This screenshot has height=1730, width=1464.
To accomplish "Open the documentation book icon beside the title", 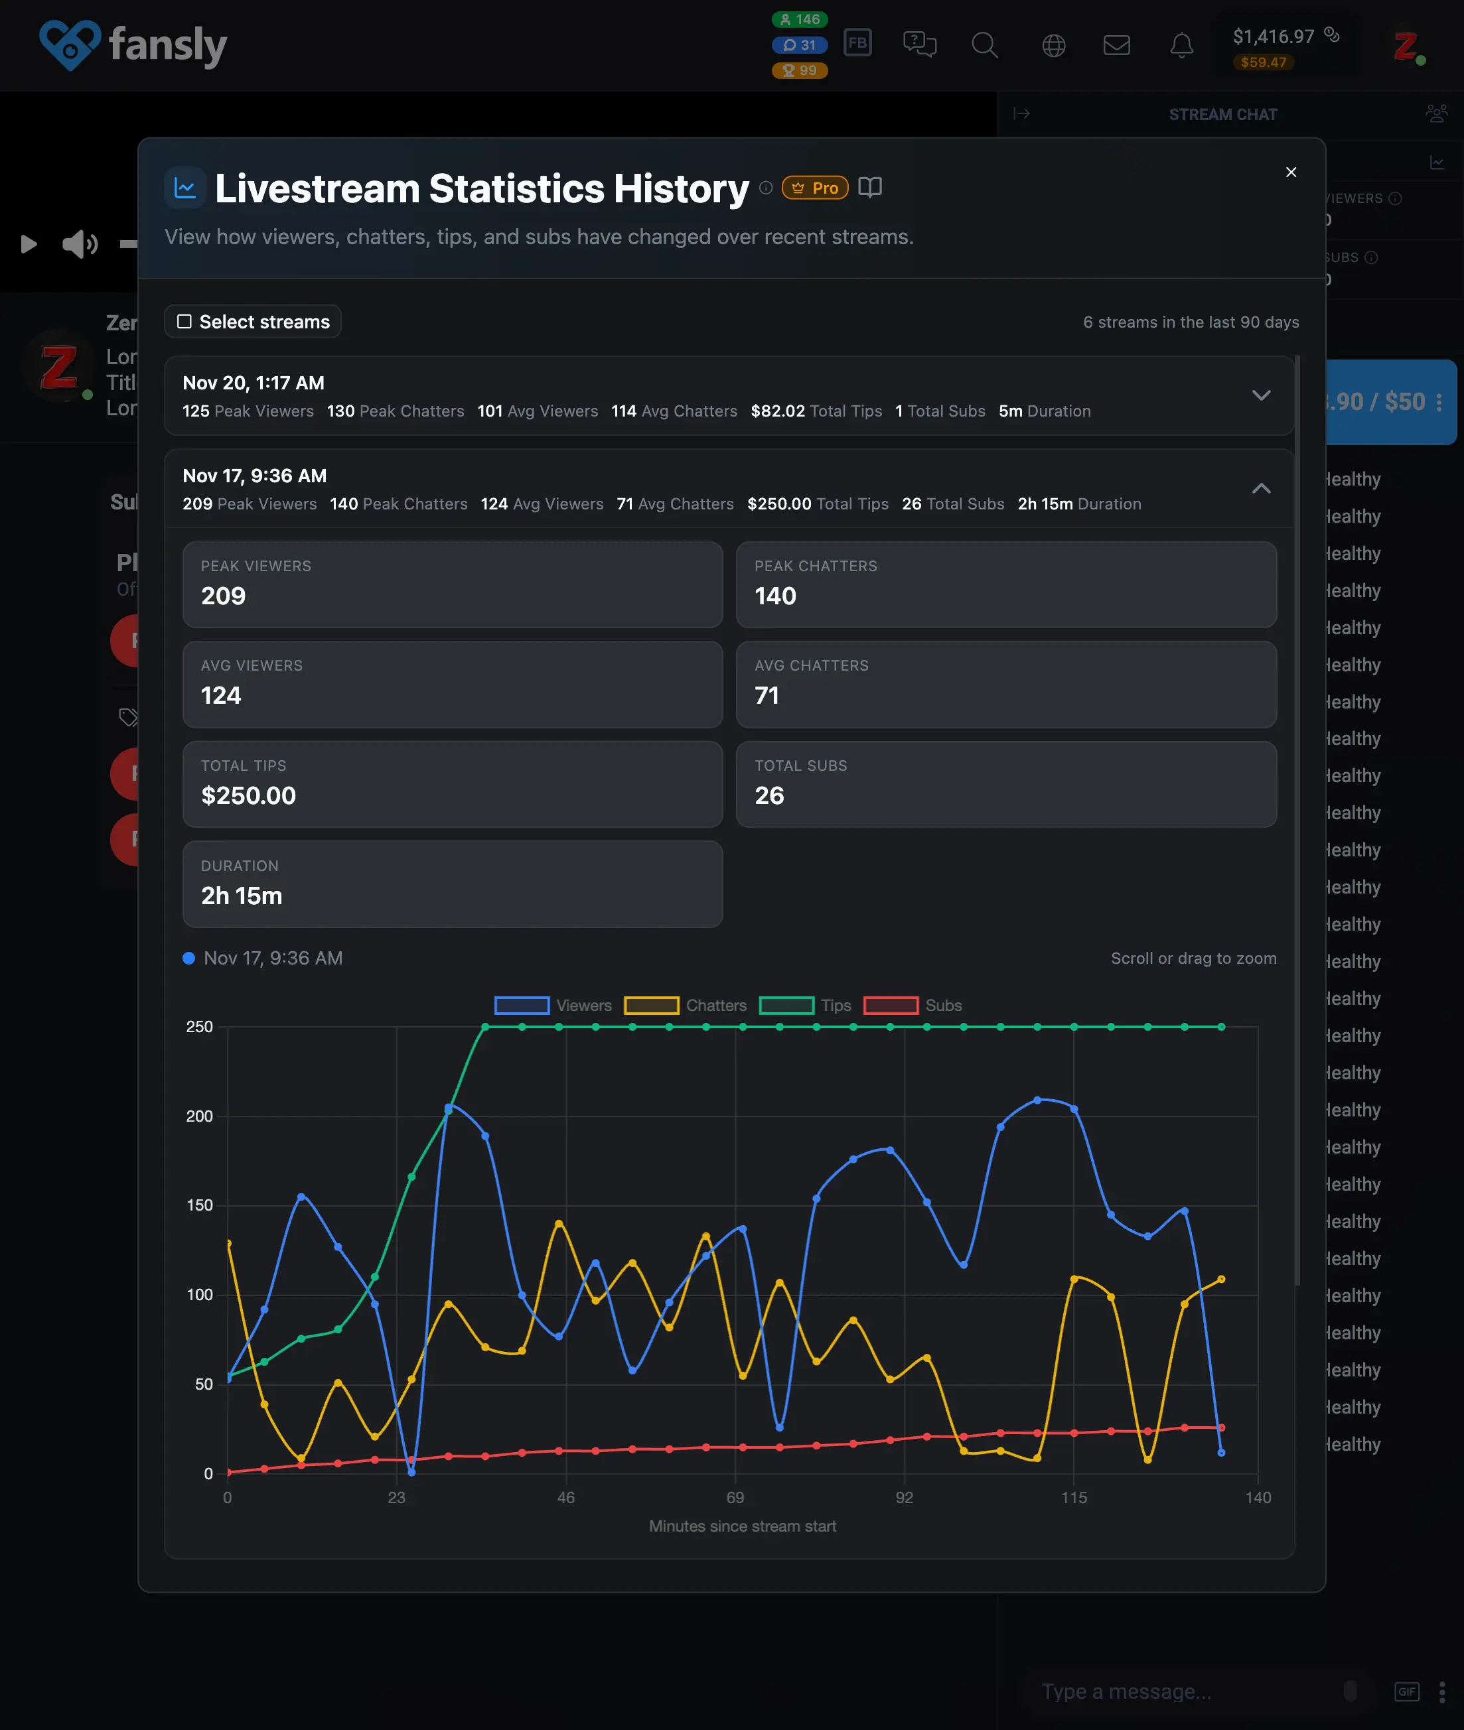I will (x=870, y=188).
